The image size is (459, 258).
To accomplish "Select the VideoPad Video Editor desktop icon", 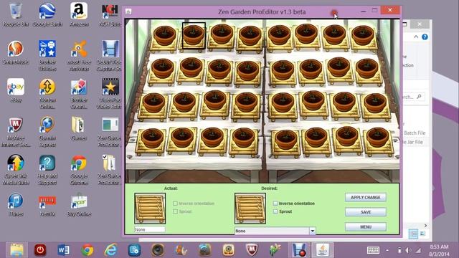I will pyautogui.click(x=110, y=94).
